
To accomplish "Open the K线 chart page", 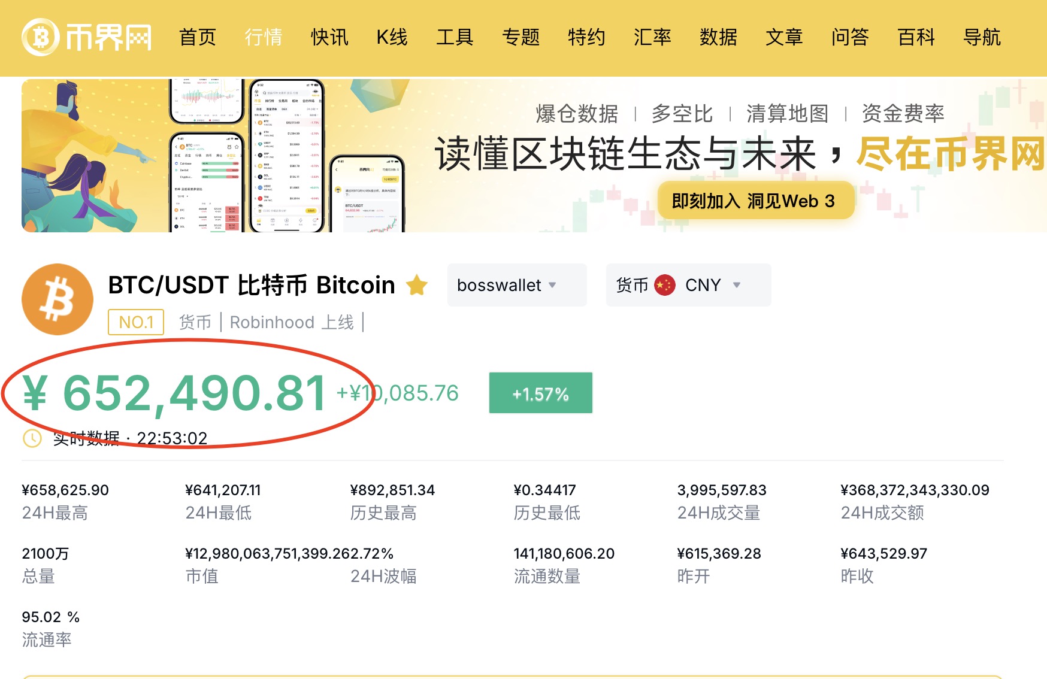I will (392, 37).
